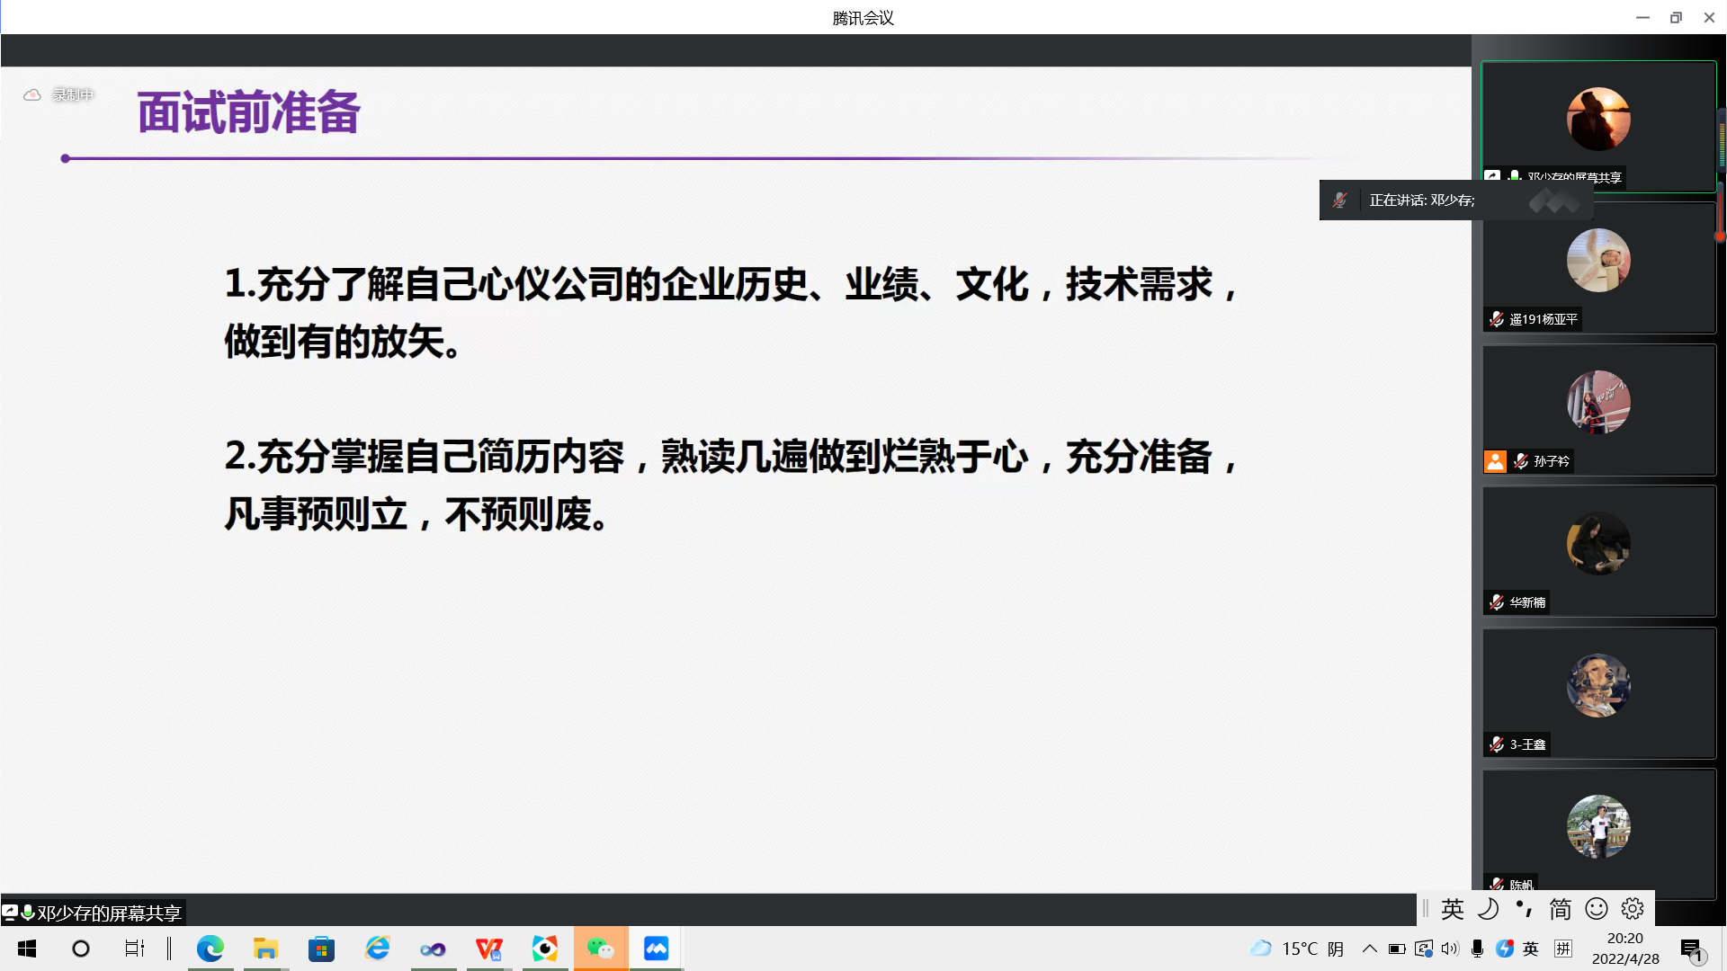Toggle IME punctuation mode button
The width and height of the screenshot is (1727, 971).
click(x=1525, y=909)
